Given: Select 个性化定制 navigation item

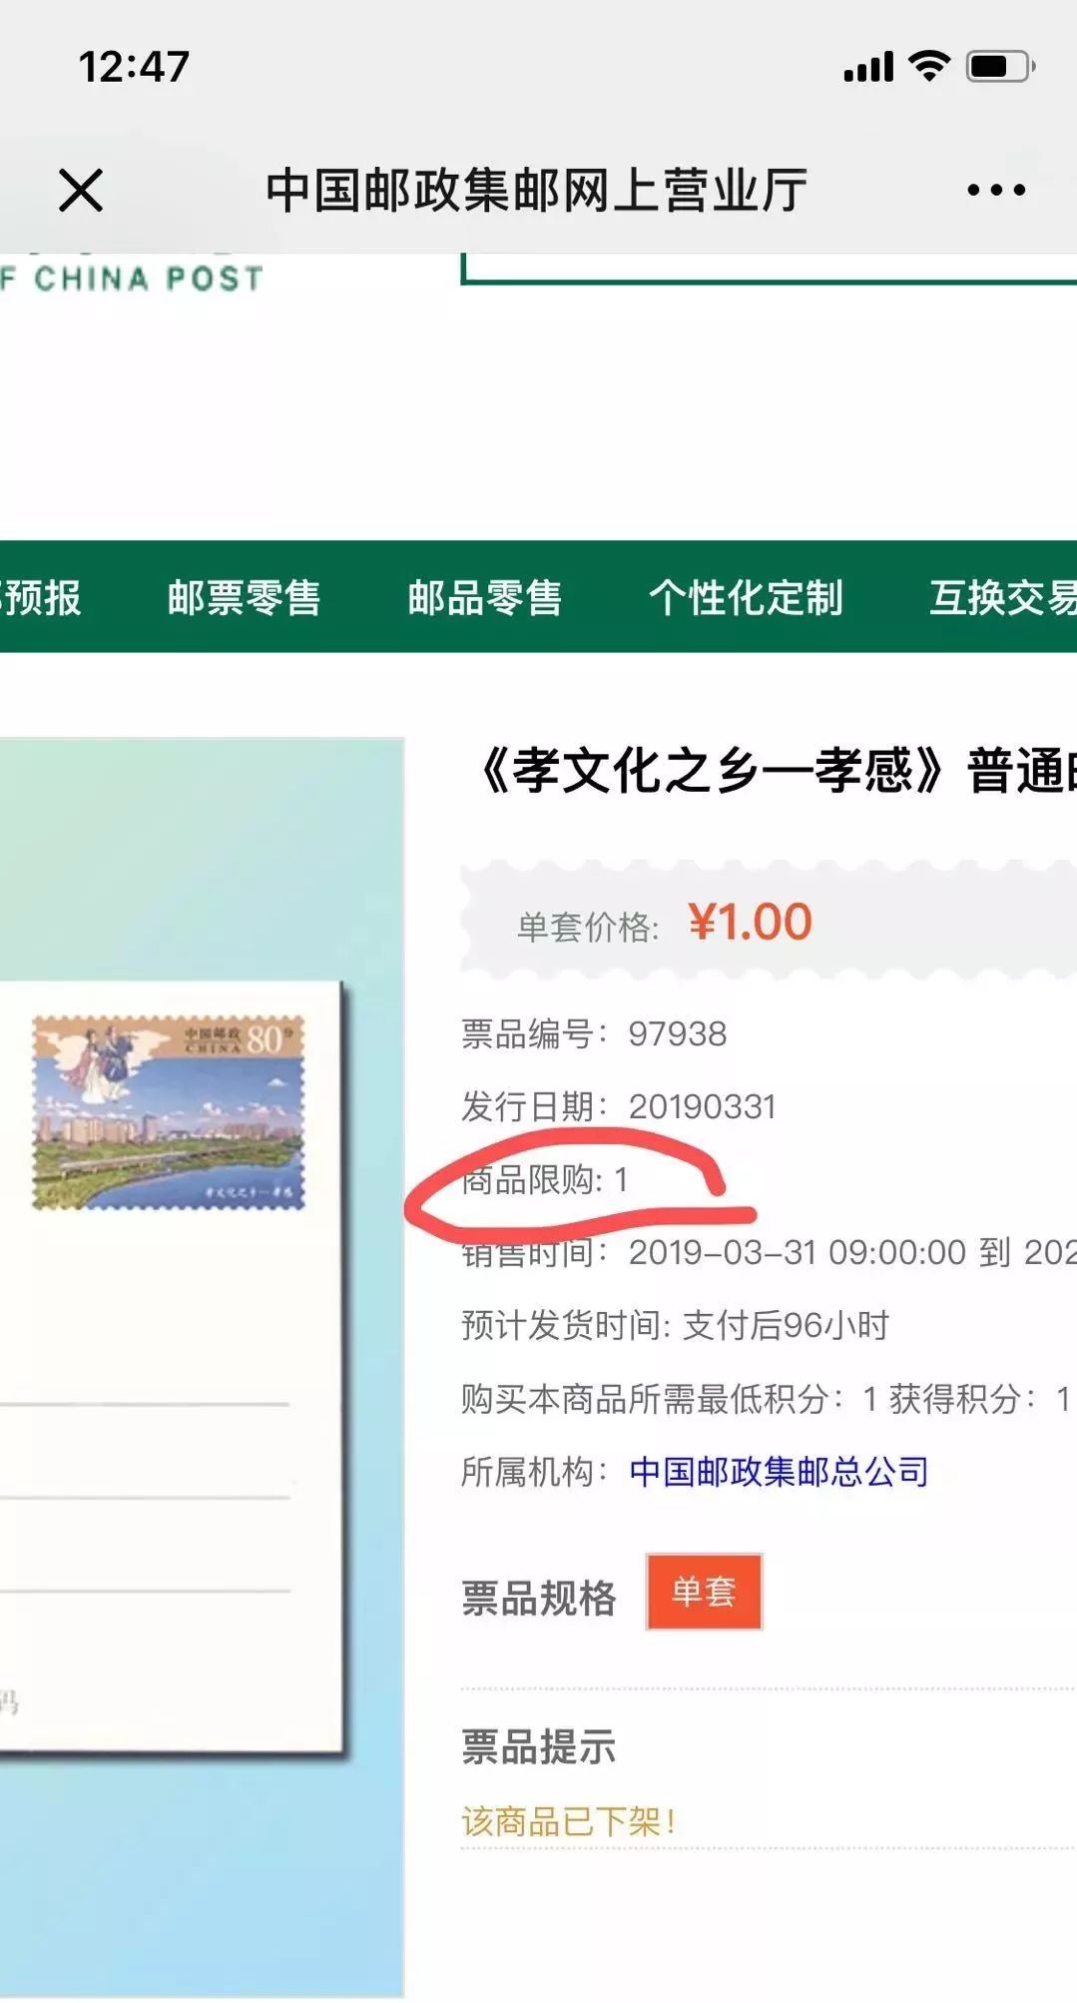Looking at the screenshot, I should (745, 597).
